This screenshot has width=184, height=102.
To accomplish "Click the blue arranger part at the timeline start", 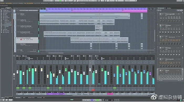I will 43,11.
